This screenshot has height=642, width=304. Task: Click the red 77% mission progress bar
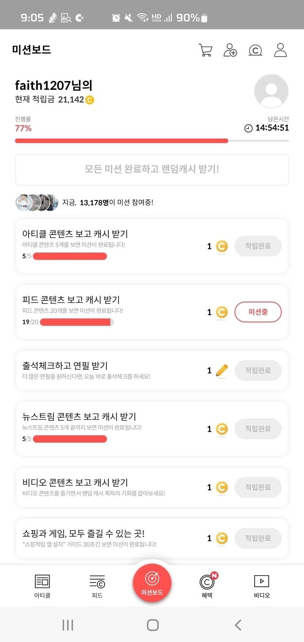pyautogui.click(x=122, y=141)
